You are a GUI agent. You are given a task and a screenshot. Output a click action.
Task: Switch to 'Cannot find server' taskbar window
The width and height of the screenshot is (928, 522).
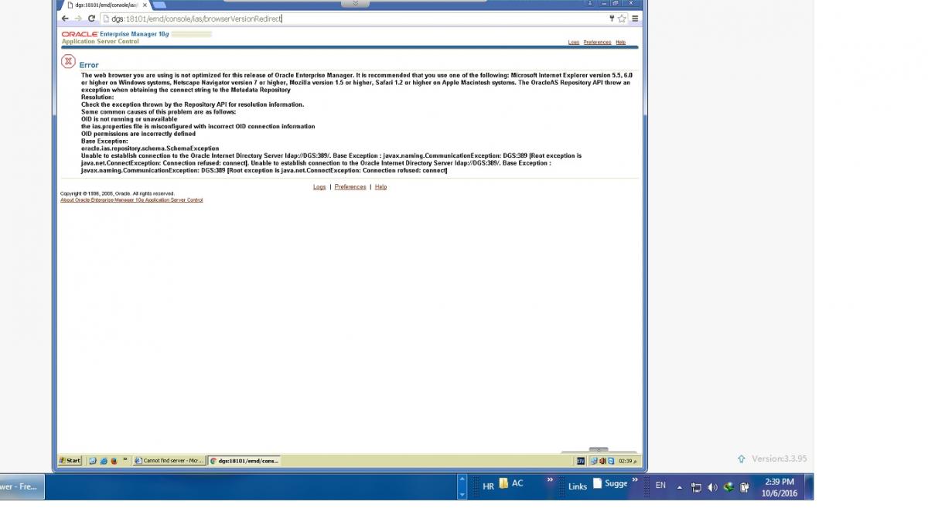pos(169,460)
